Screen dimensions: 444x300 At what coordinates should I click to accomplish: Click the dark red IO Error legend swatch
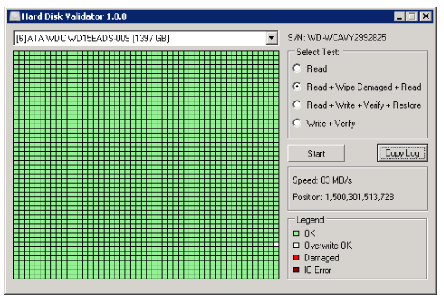tap(297, 270)
